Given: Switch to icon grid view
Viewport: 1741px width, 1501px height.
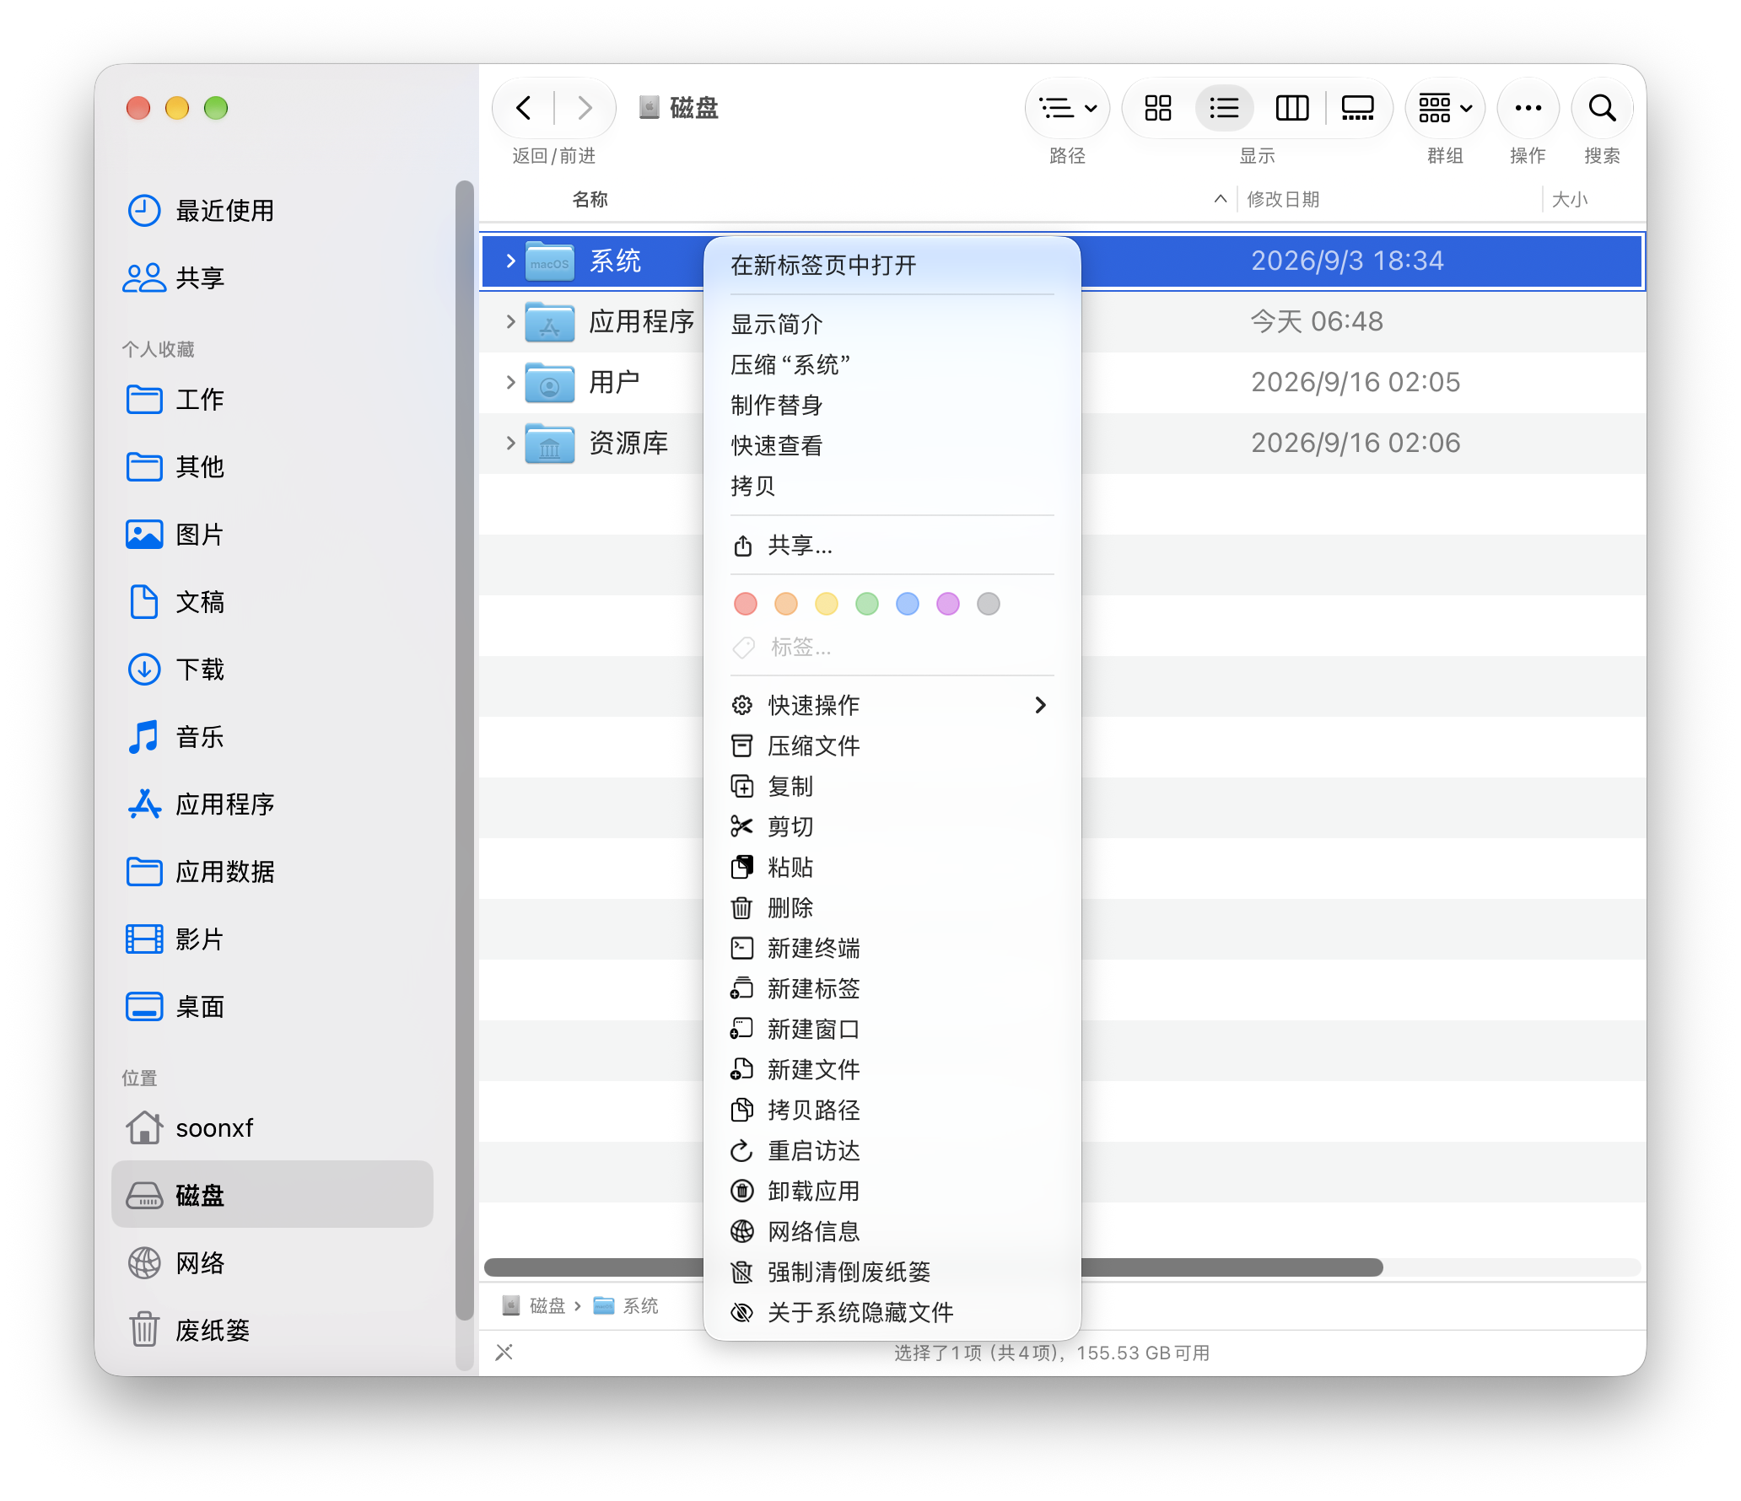Looking at the screenshot, I should [x=1157, y=108].
